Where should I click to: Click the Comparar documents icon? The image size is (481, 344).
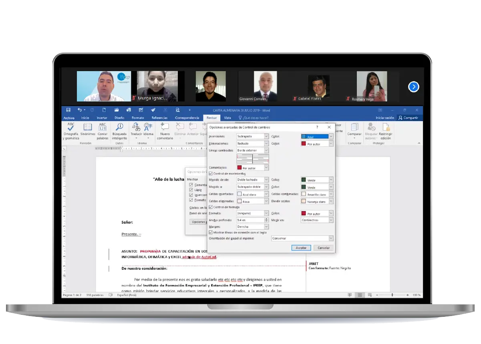tap(354, 127)
